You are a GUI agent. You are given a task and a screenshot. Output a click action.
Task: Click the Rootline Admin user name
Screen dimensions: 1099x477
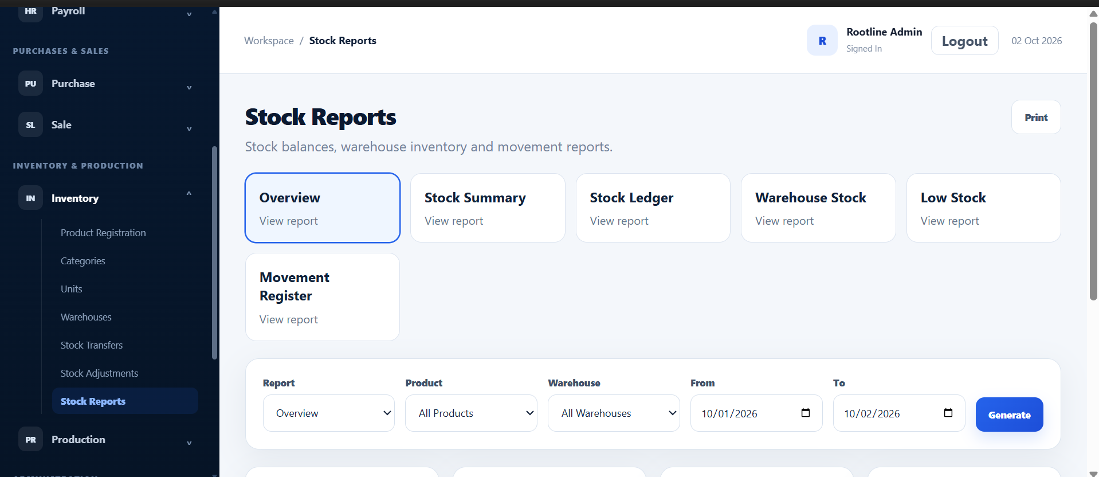(884, 32)
